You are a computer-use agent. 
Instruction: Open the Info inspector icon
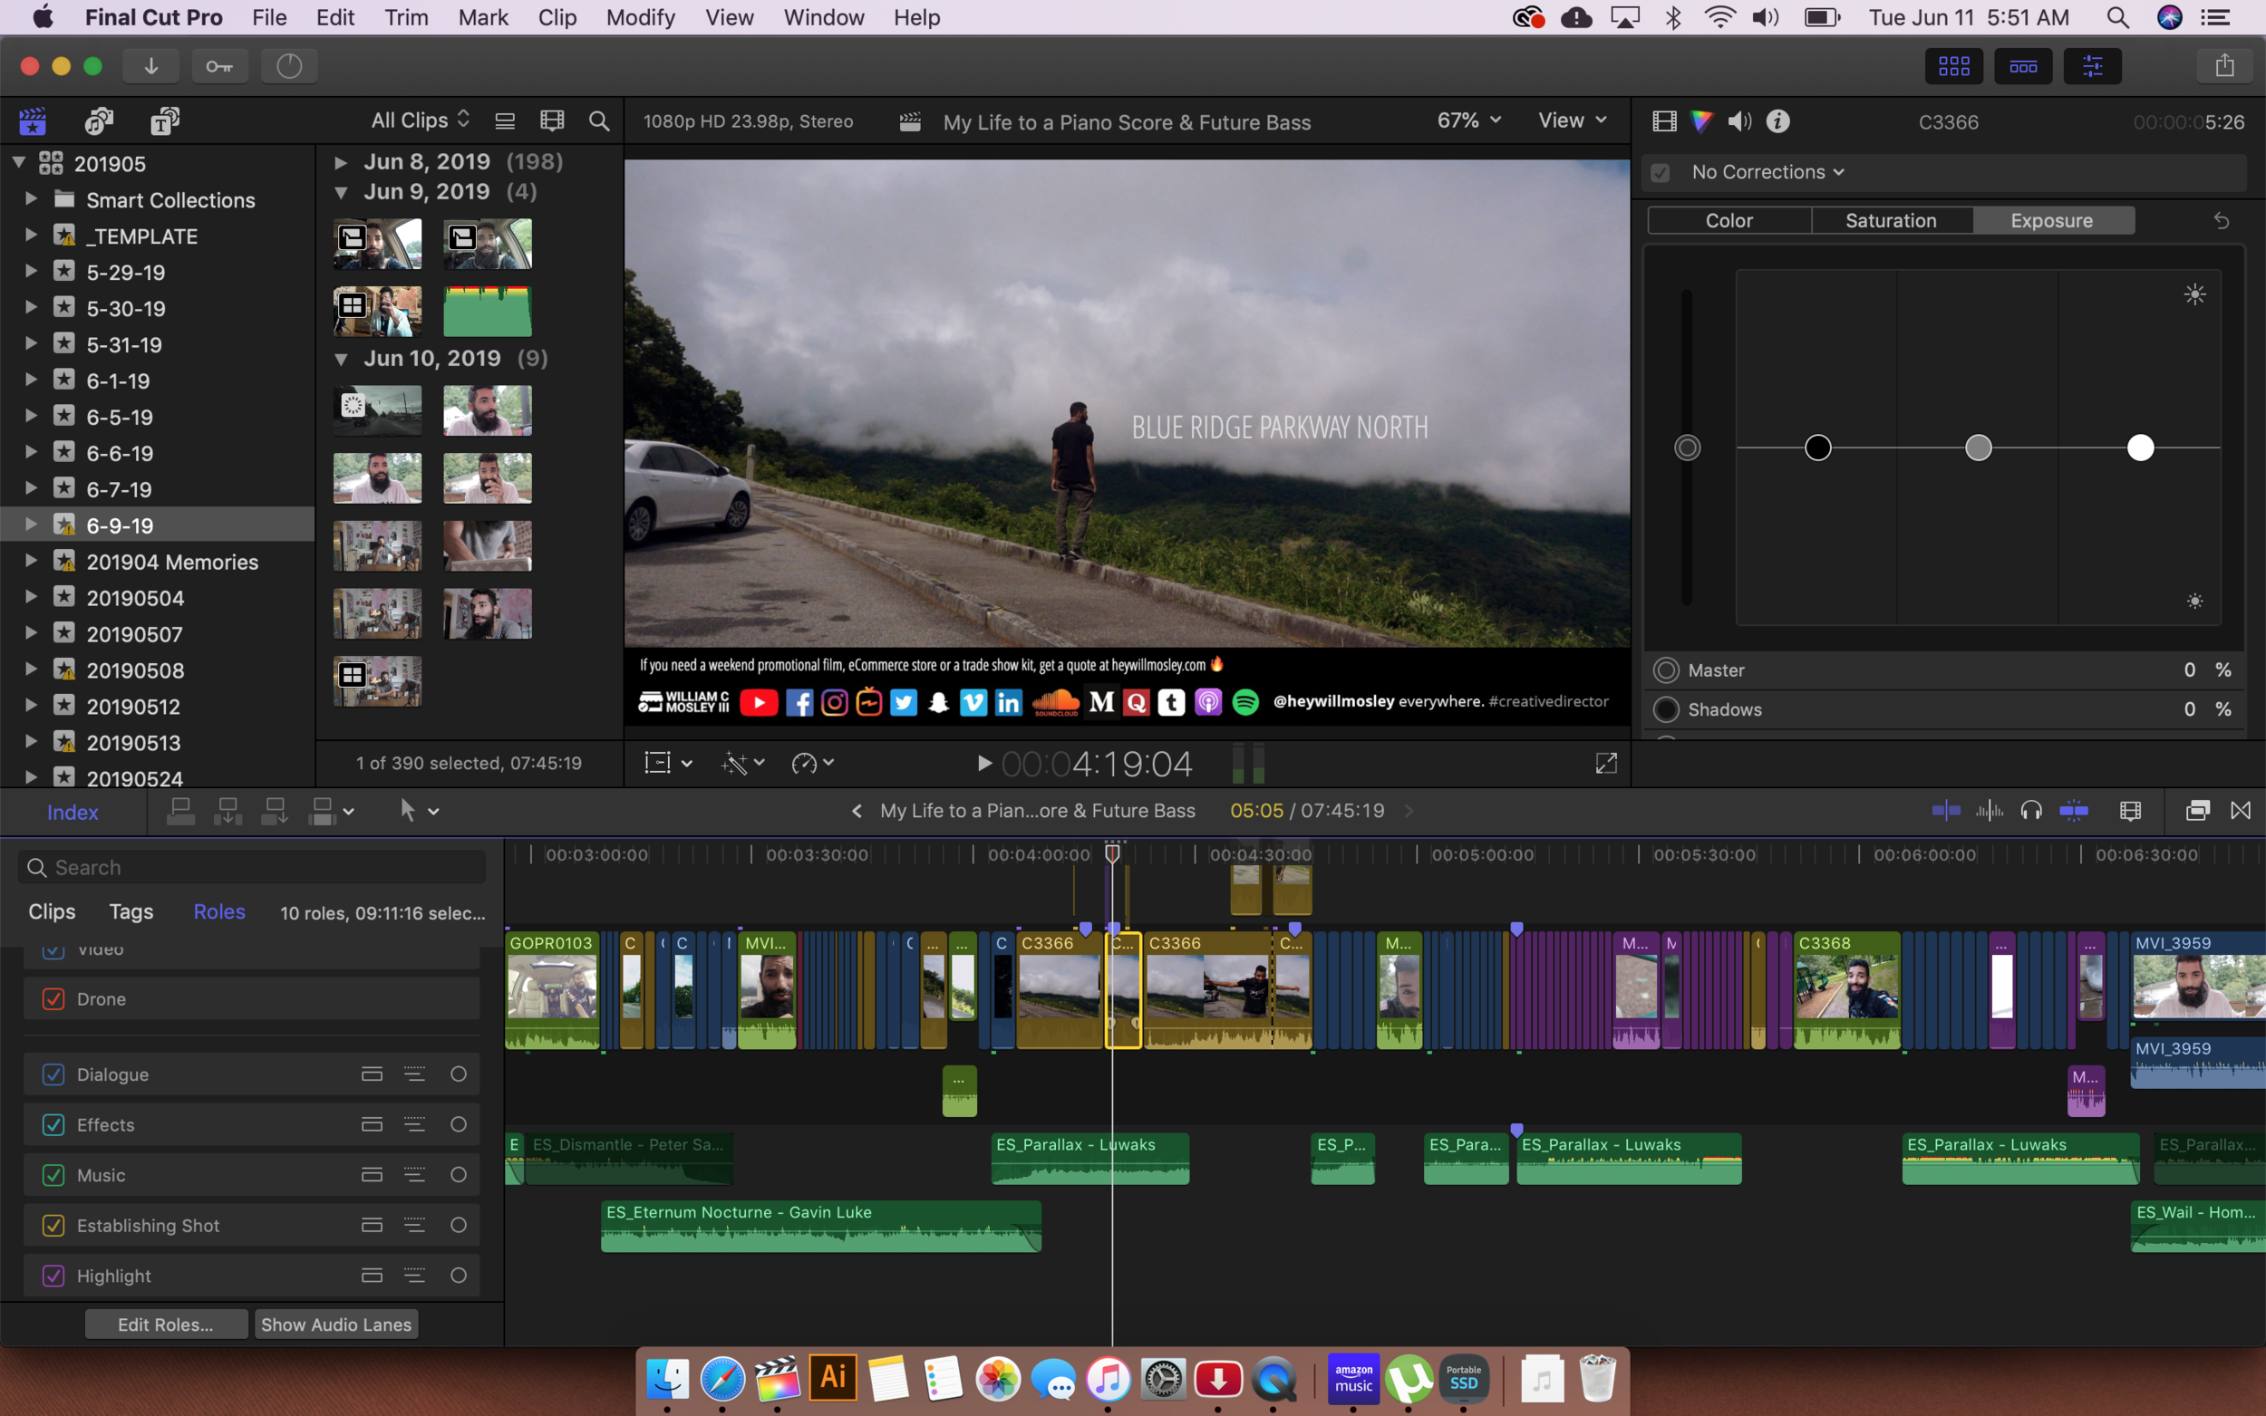coord(1778,121)
